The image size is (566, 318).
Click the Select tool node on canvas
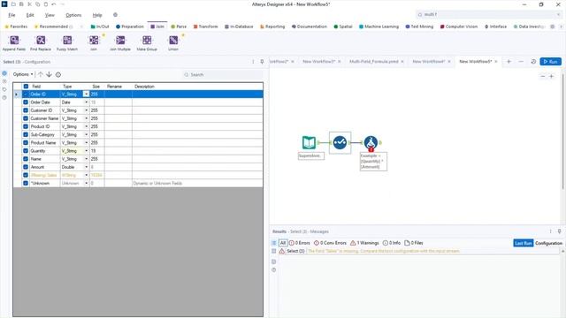pos(340,142)
